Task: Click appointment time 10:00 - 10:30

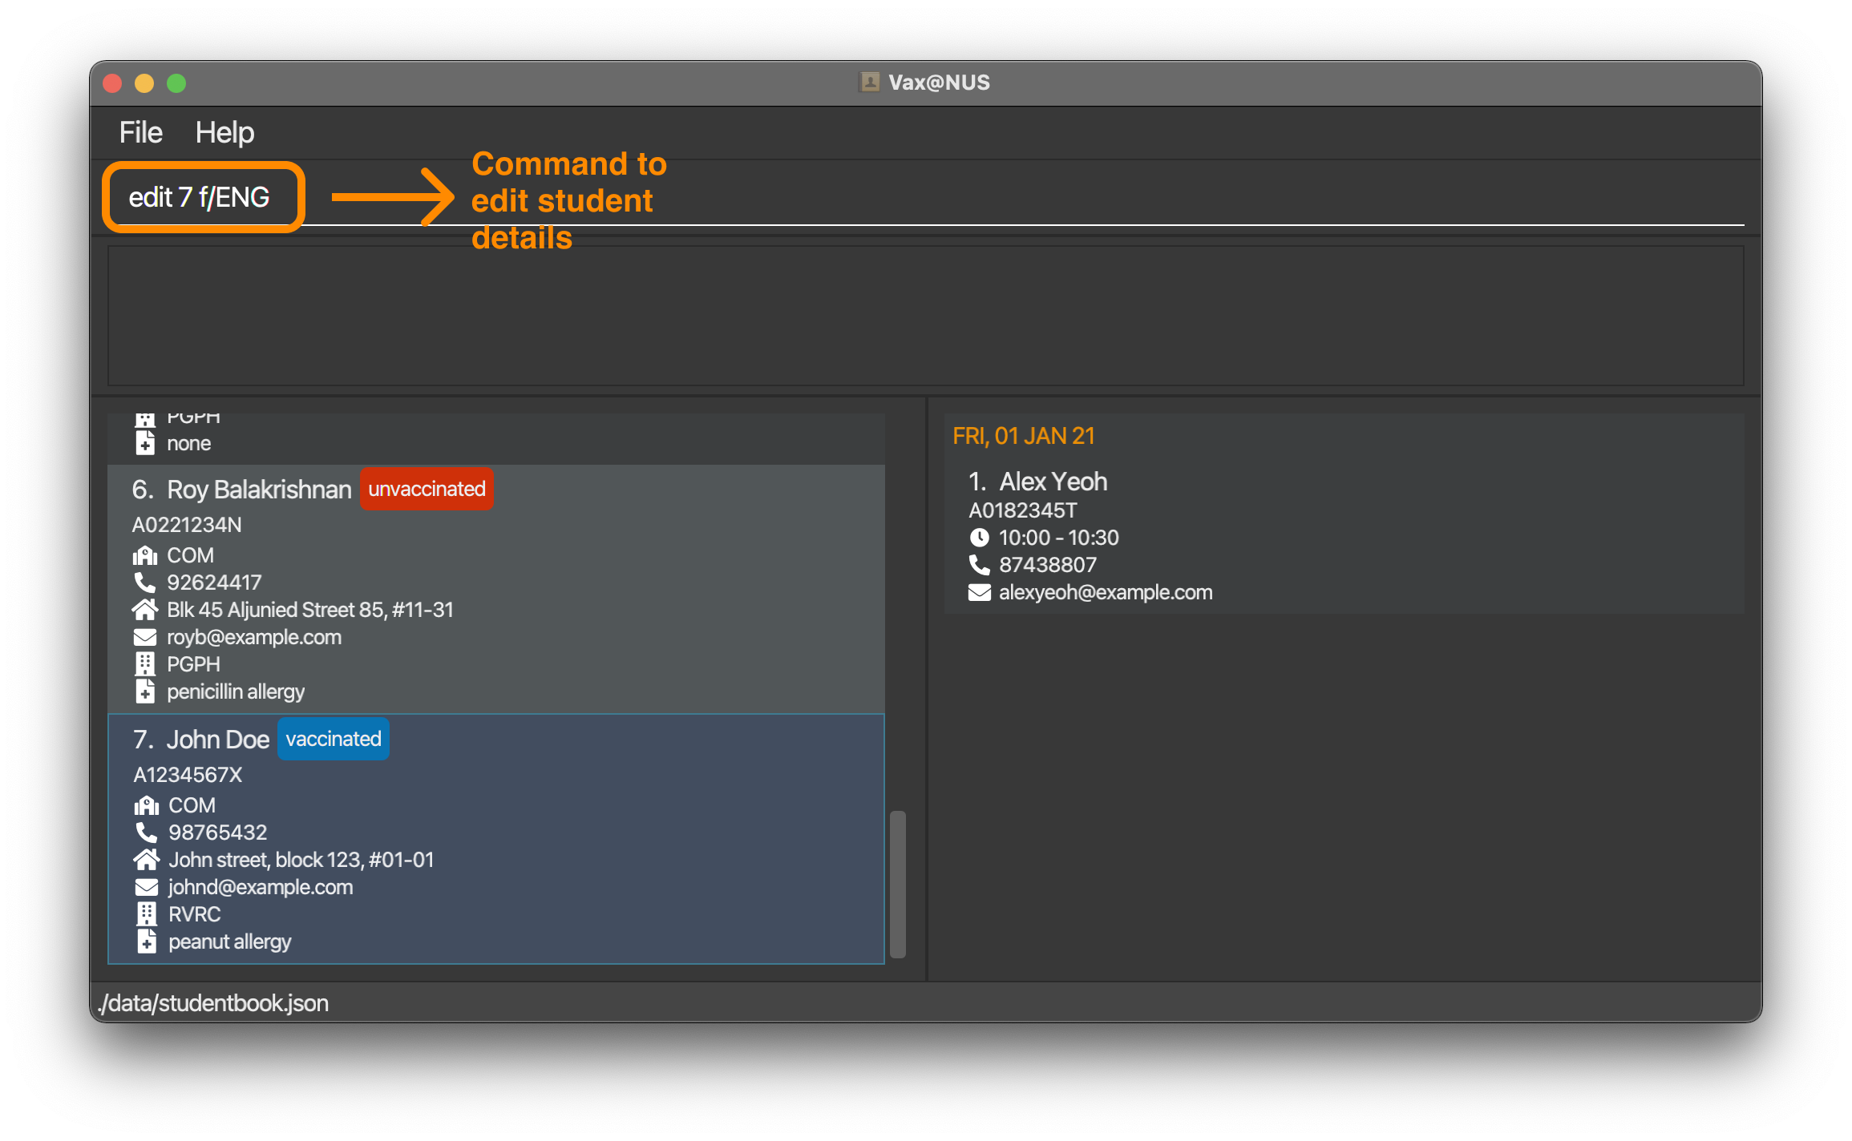Action: [x=1059, y=538]
